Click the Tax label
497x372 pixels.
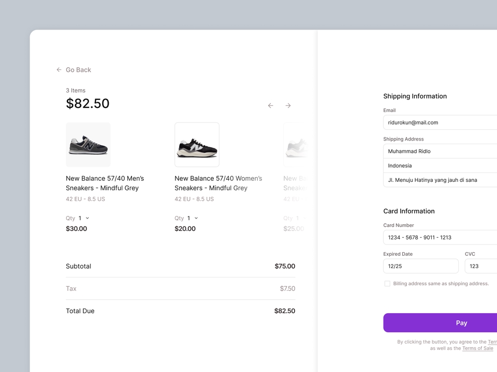point(71,288)
